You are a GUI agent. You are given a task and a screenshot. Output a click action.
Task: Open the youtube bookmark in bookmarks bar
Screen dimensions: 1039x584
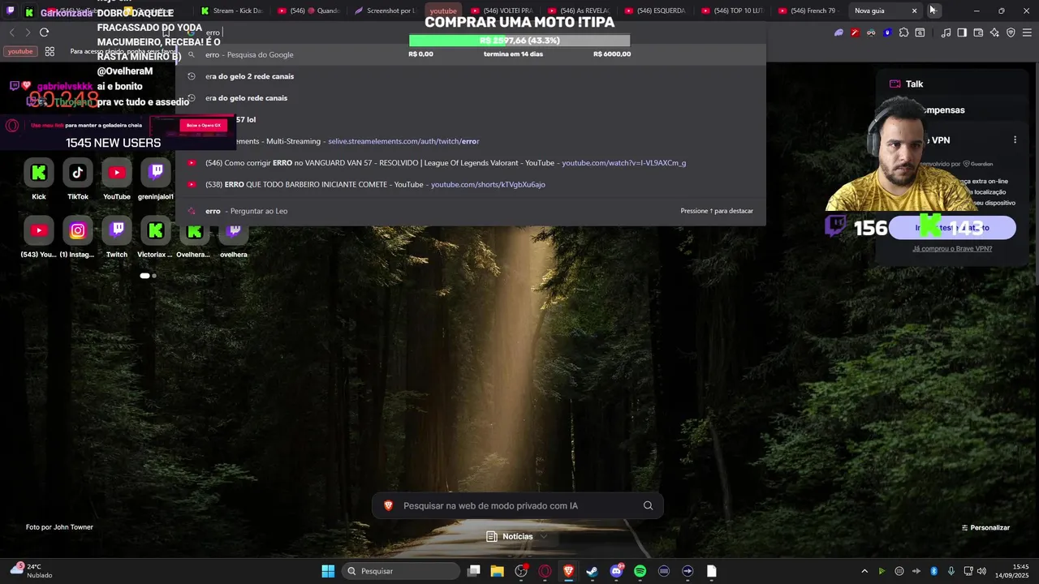click(20, 51)
